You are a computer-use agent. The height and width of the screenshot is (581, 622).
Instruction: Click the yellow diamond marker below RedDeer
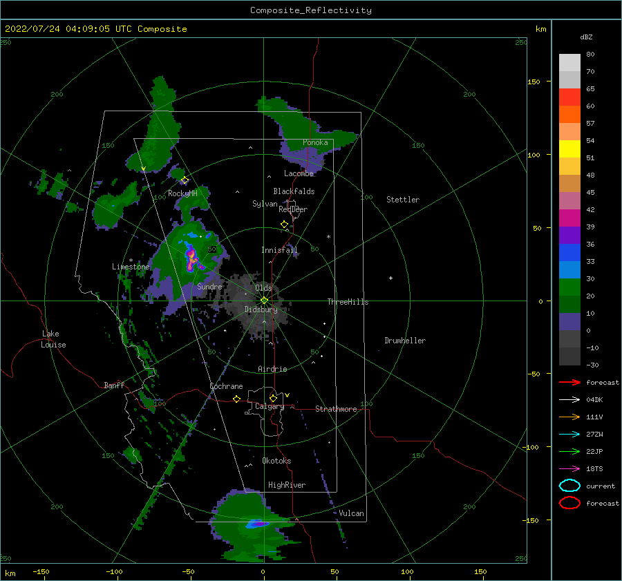pyautogui.click(x=284, y=225)
